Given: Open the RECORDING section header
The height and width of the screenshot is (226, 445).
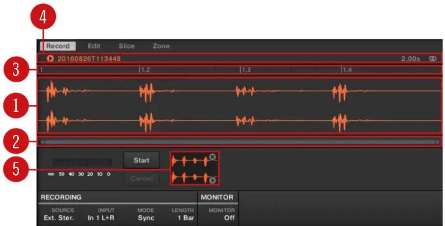Looking at the screenshot, I should click(x=61, y=197).
